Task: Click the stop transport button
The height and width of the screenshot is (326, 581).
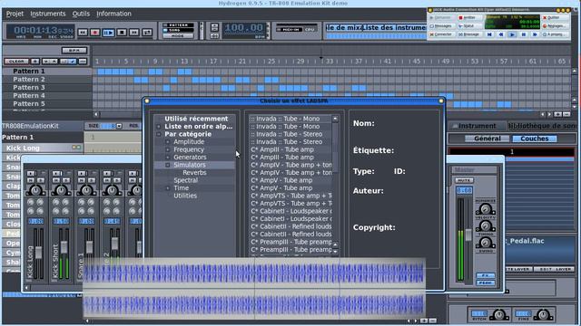Action: (x=122, y=33)
